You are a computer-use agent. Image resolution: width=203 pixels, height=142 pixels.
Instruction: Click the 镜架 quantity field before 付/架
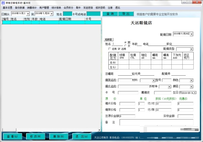pyautogui.click(x=142, y=110)
